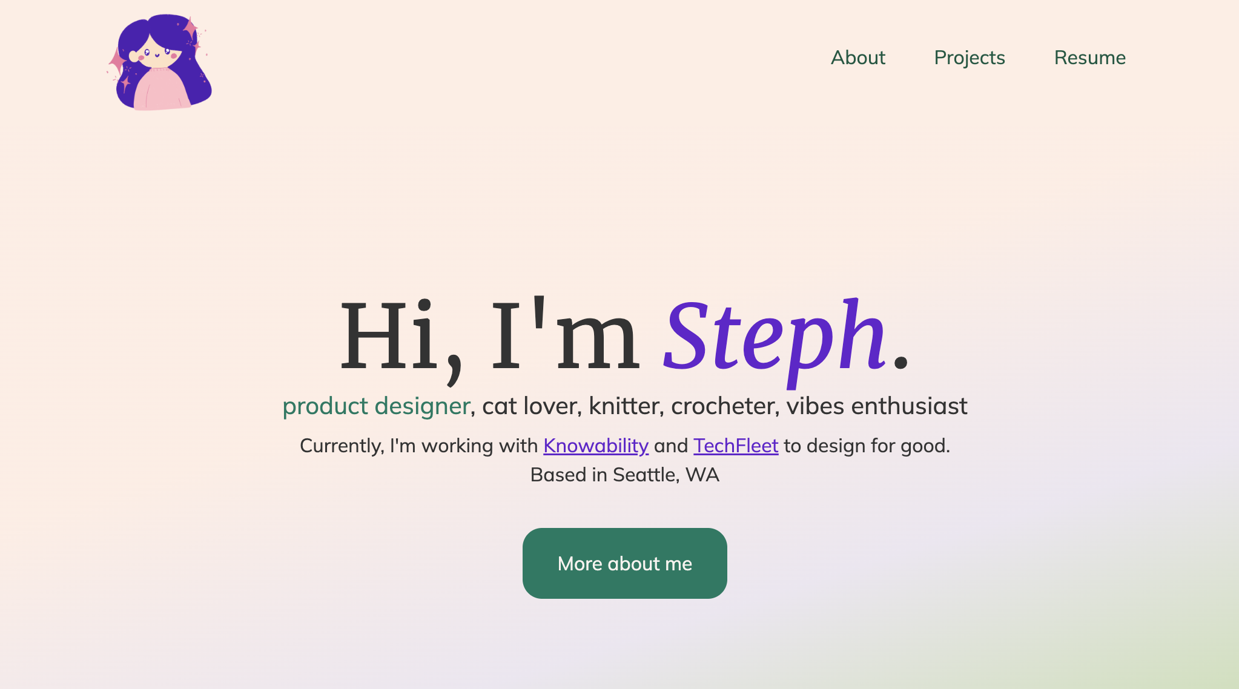Screen dimensions: 1239x689
Task: Click the "Currently, I'm working with" text
Action: [418, 446]
